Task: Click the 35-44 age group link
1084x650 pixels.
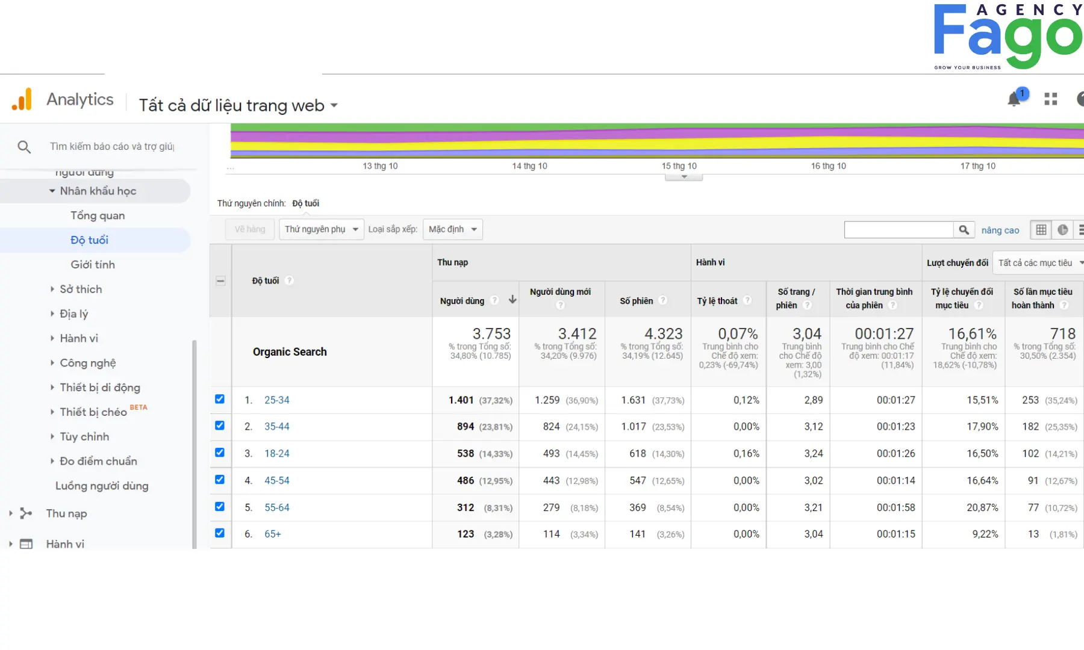Action: (277, 427)
